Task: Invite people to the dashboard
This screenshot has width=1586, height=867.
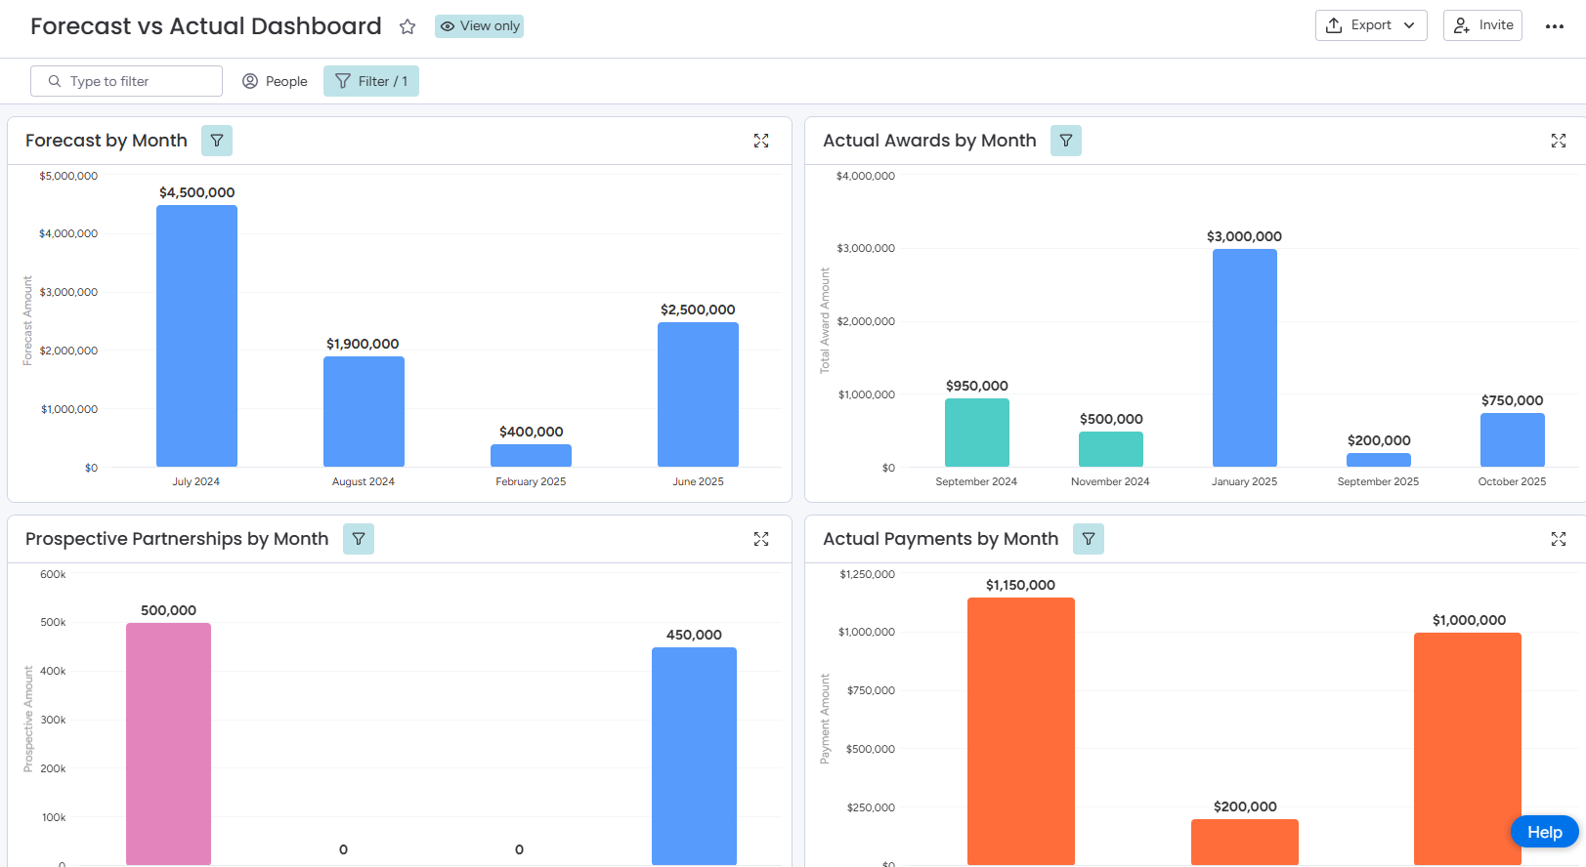Action: point(1482,25)
